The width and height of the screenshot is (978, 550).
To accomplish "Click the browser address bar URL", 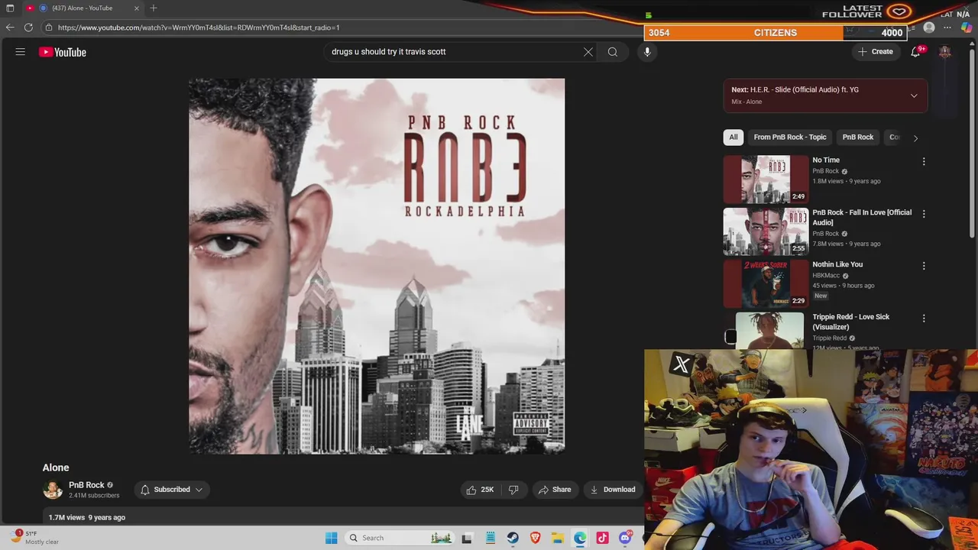I will 199,27.
